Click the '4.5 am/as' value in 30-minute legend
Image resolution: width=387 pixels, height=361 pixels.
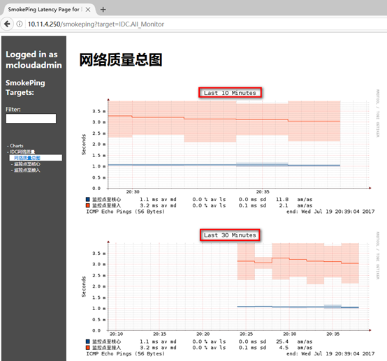295,348
